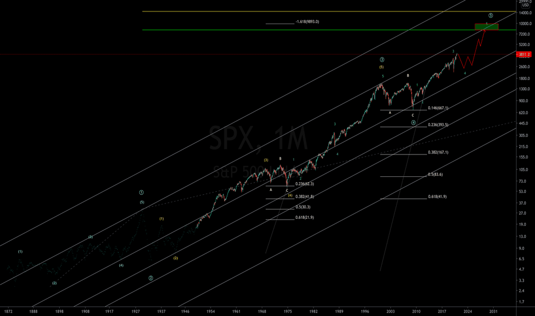Click the 1800.0 price axis label
535x316 pixels.
click(x=524, y=78)
